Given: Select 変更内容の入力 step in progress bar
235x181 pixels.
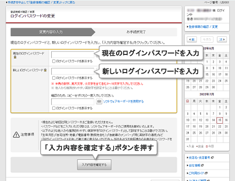Looking at the screenshot, I should pos(53,32).
